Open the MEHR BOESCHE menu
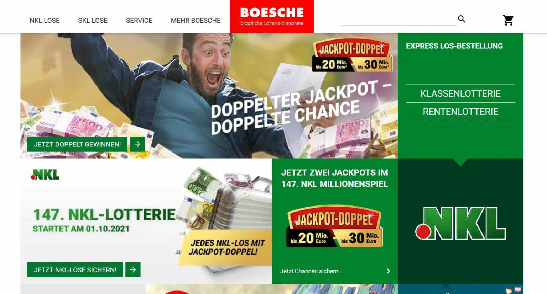The image size is (547, 294). pyautogui.click(x=196, y=21)
